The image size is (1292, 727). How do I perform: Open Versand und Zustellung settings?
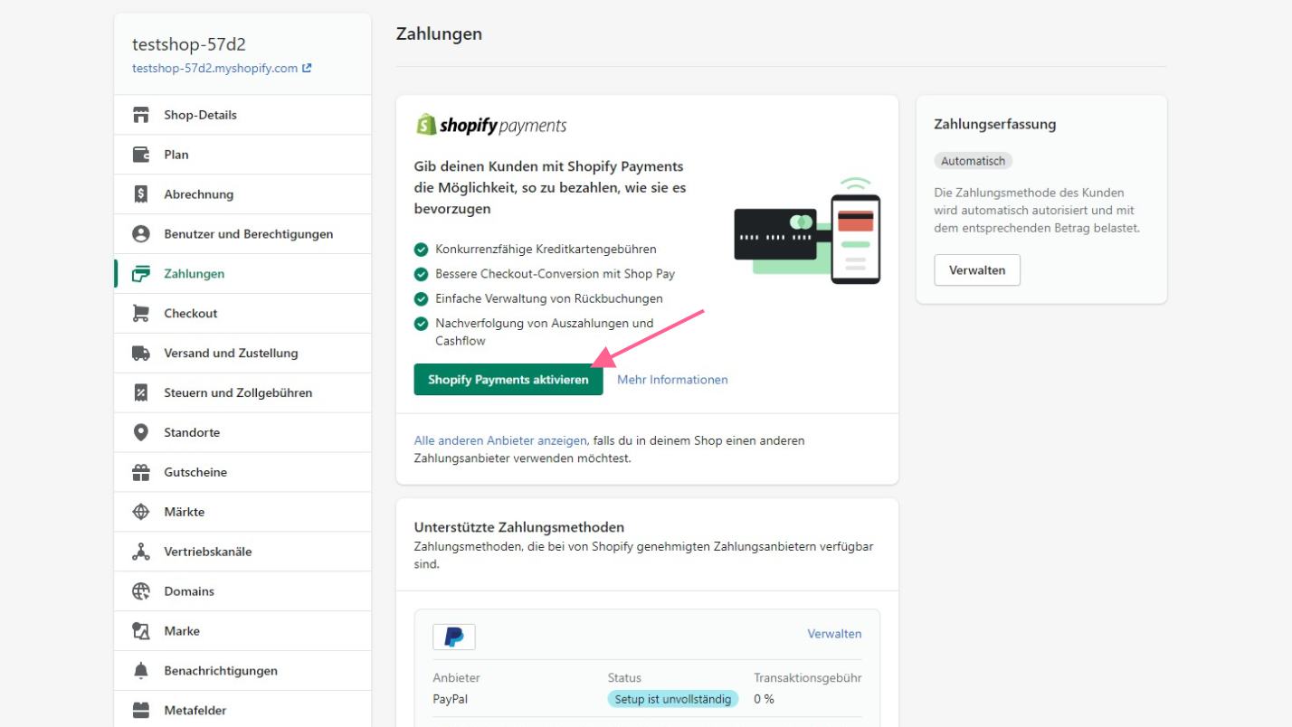(242, 354)
